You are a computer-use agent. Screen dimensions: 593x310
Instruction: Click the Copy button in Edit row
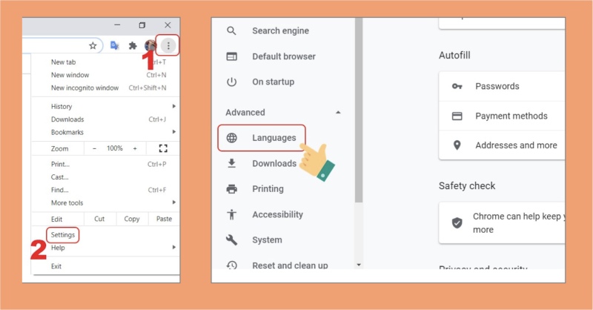click(132, 219)
